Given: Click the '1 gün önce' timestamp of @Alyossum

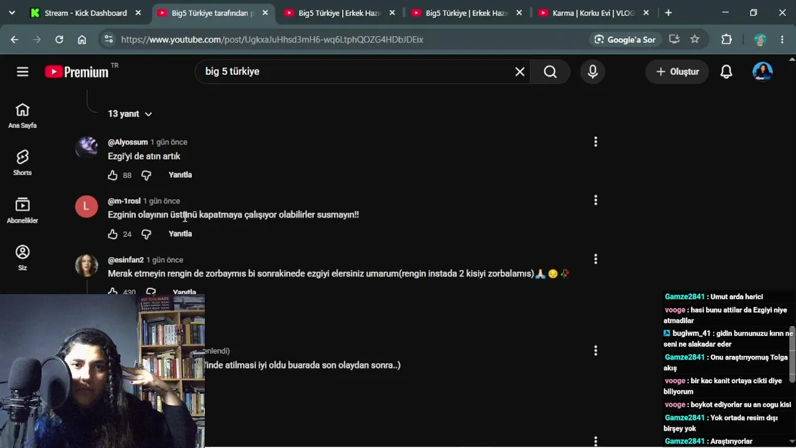Looking at the screenshot, I should [169, 142].
